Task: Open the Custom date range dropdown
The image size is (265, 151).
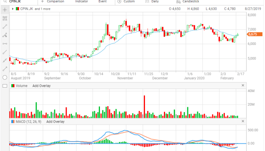Action: (x=129, y=2)
